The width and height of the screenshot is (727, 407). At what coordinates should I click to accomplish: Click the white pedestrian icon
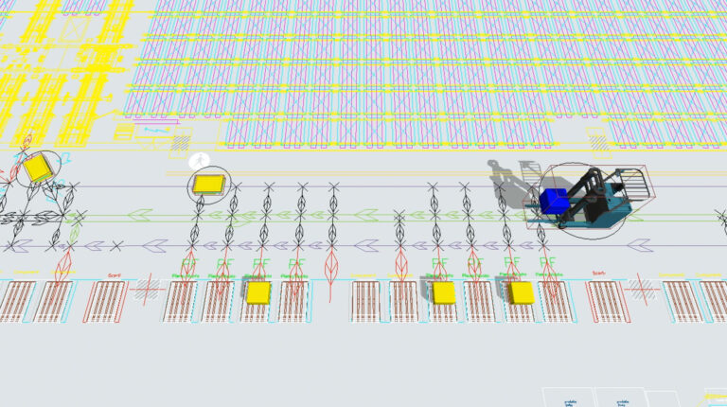coord(198,162)
